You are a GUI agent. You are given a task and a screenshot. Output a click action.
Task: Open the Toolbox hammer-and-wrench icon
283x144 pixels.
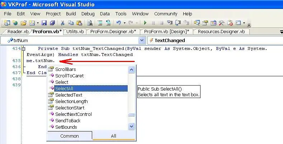click(x=221, y=23)
